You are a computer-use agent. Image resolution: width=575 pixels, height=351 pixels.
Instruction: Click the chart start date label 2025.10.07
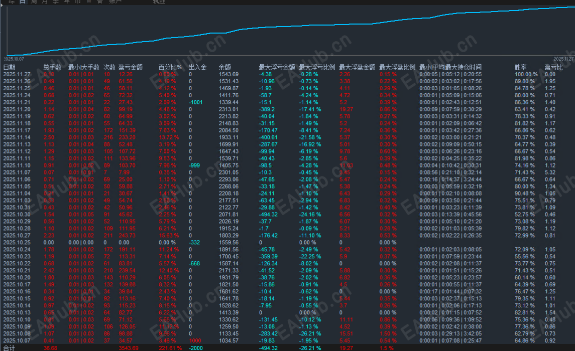pos(14,59)
